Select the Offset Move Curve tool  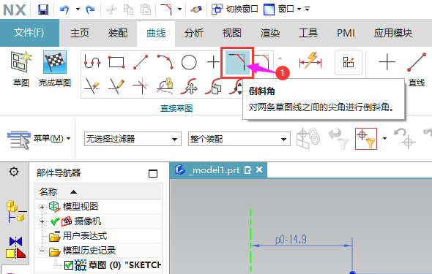(x=213, y=86)
